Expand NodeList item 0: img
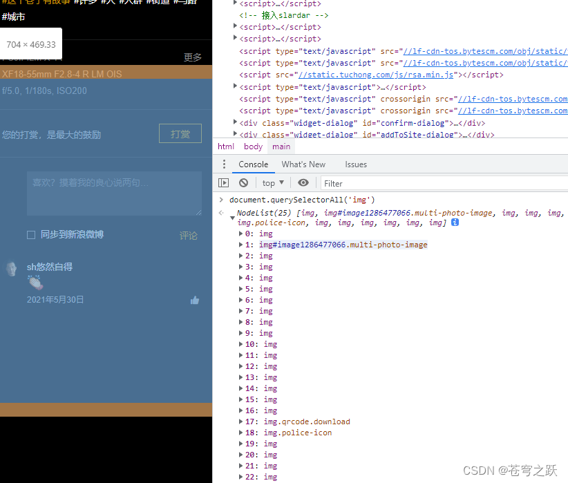This screenshot has height=483, width=568. tap(240, 234)
